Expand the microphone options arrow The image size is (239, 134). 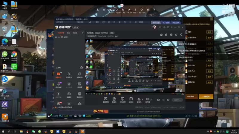pos(143,99)
